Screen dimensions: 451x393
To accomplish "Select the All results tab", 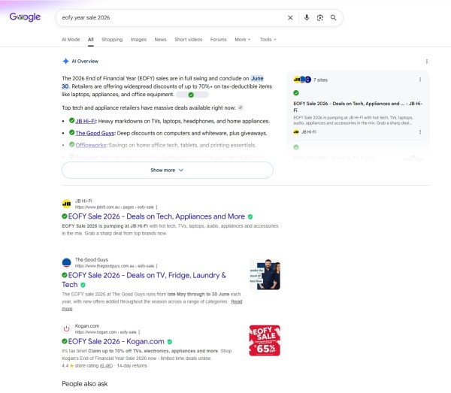I will 91,39.
